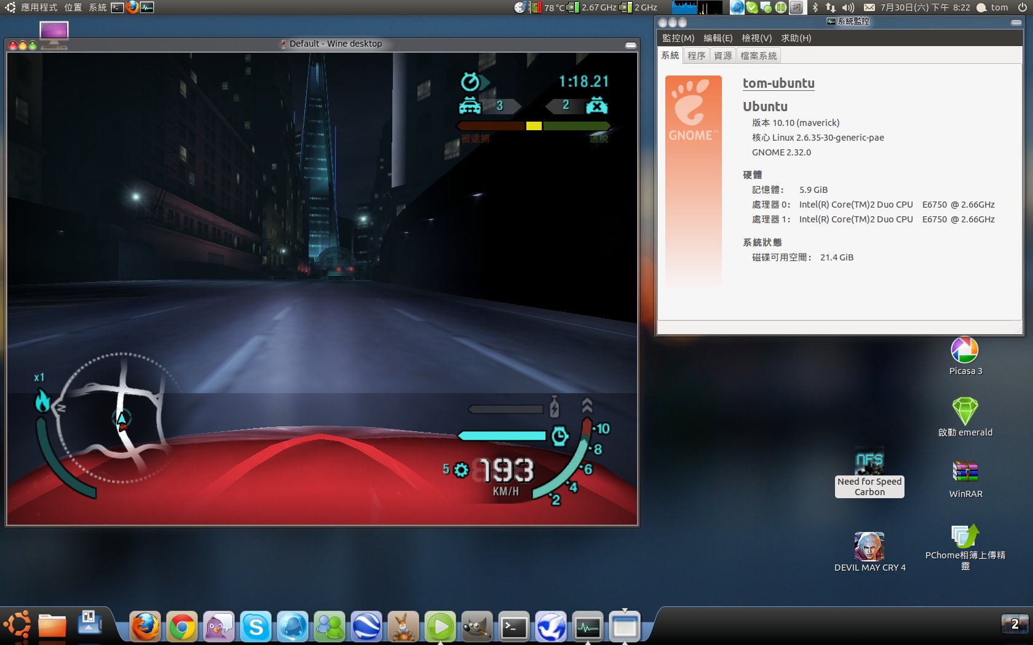This screenshot has height=645, width=1033.
Task: Switch to the 程序 tab
Action: tap(697, 56)
